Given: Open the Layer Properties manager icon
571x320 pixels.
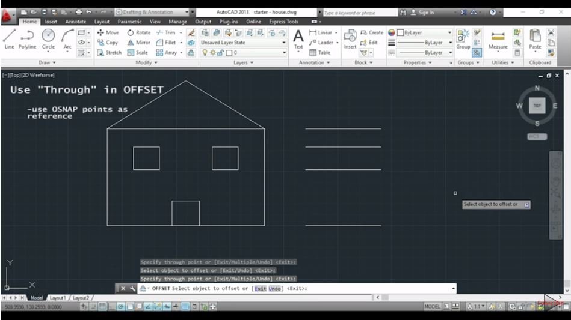Looking at the screenshot, I should coord(205,32).
